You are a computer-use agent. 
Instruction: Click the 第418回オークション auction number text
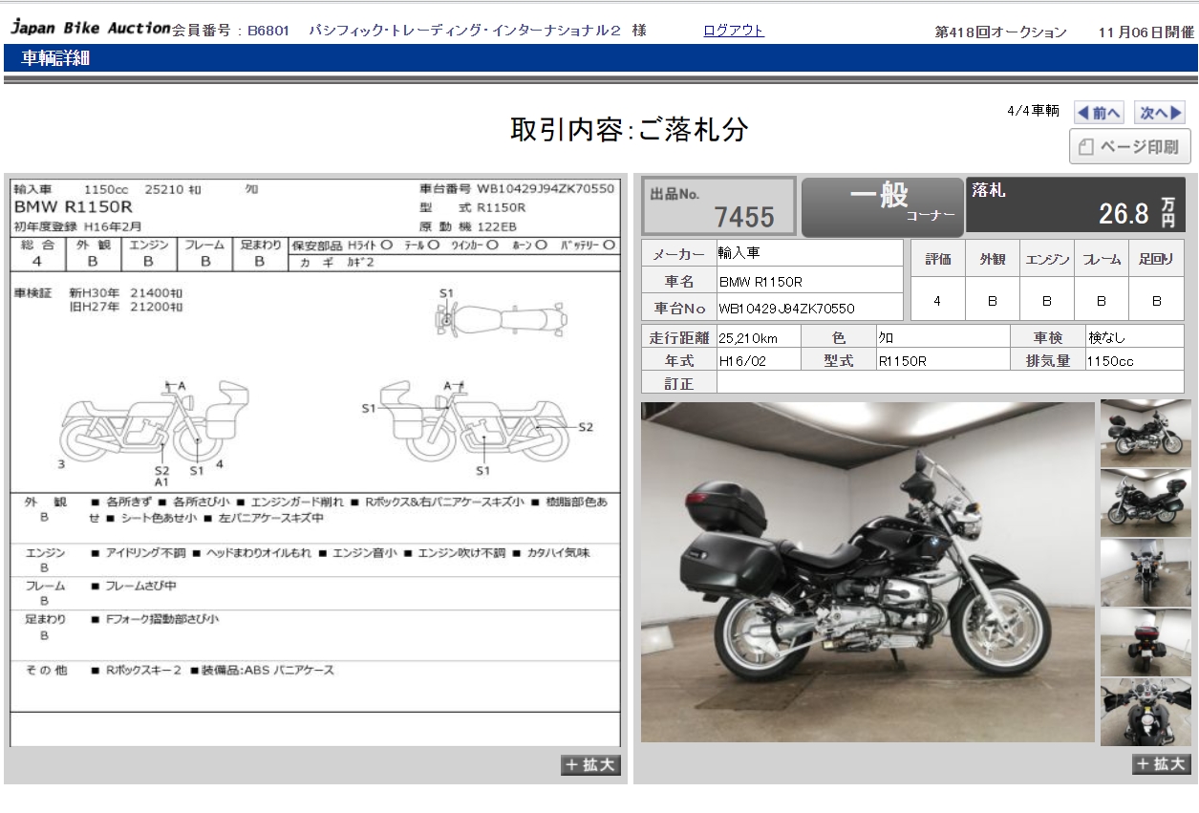pos(1000,32)
